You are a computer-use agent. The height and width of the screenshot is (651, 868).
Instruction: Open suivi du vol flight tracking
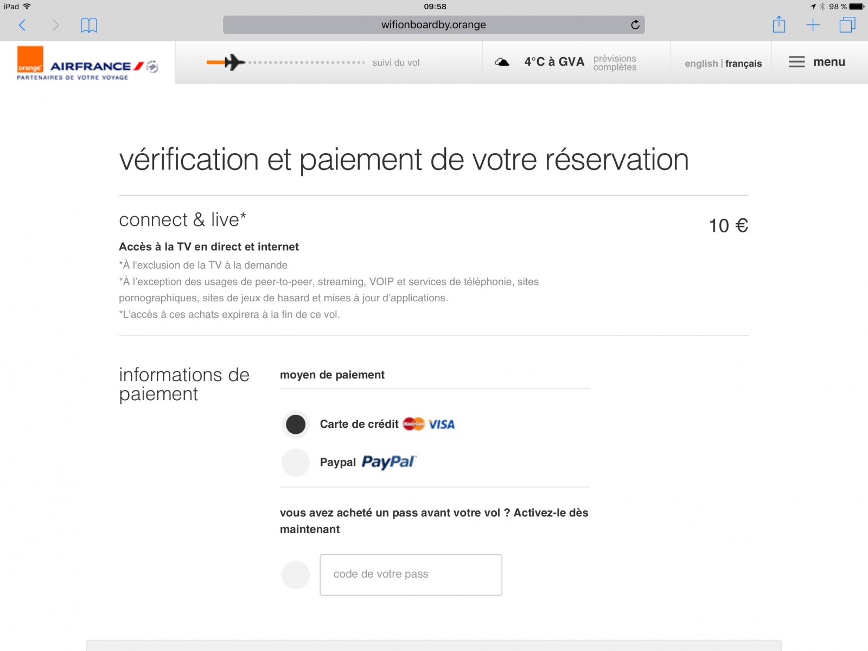[x=395, y=63]
